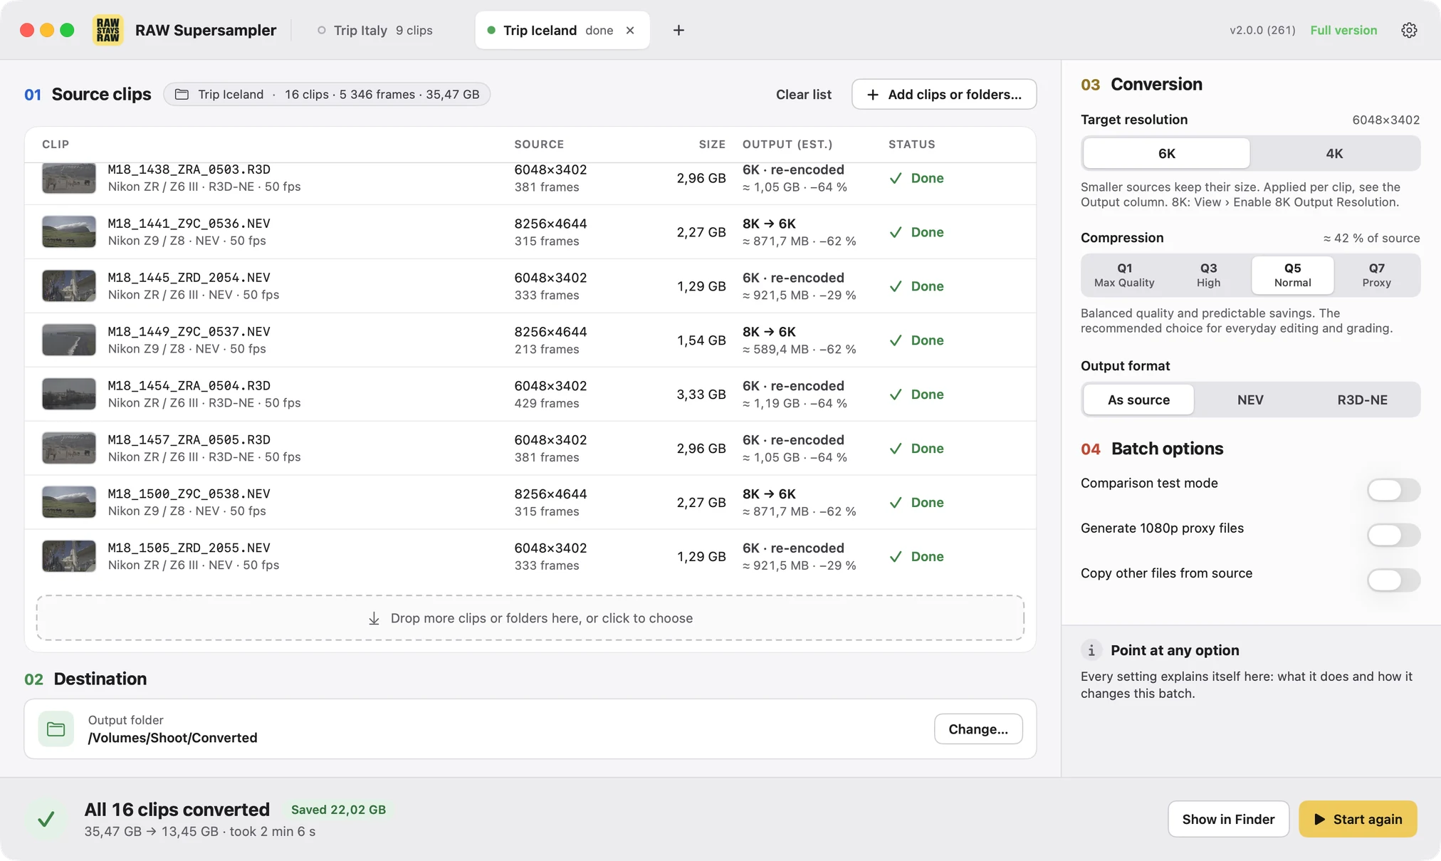Click the output folder icon in Destination

(56, 729)
